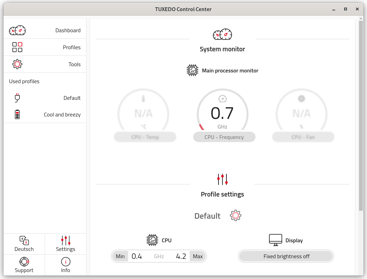Viewport: 367px width, 279px height.
Task: Switch to the Cool and breezy profile
Action: pos(62,114)
